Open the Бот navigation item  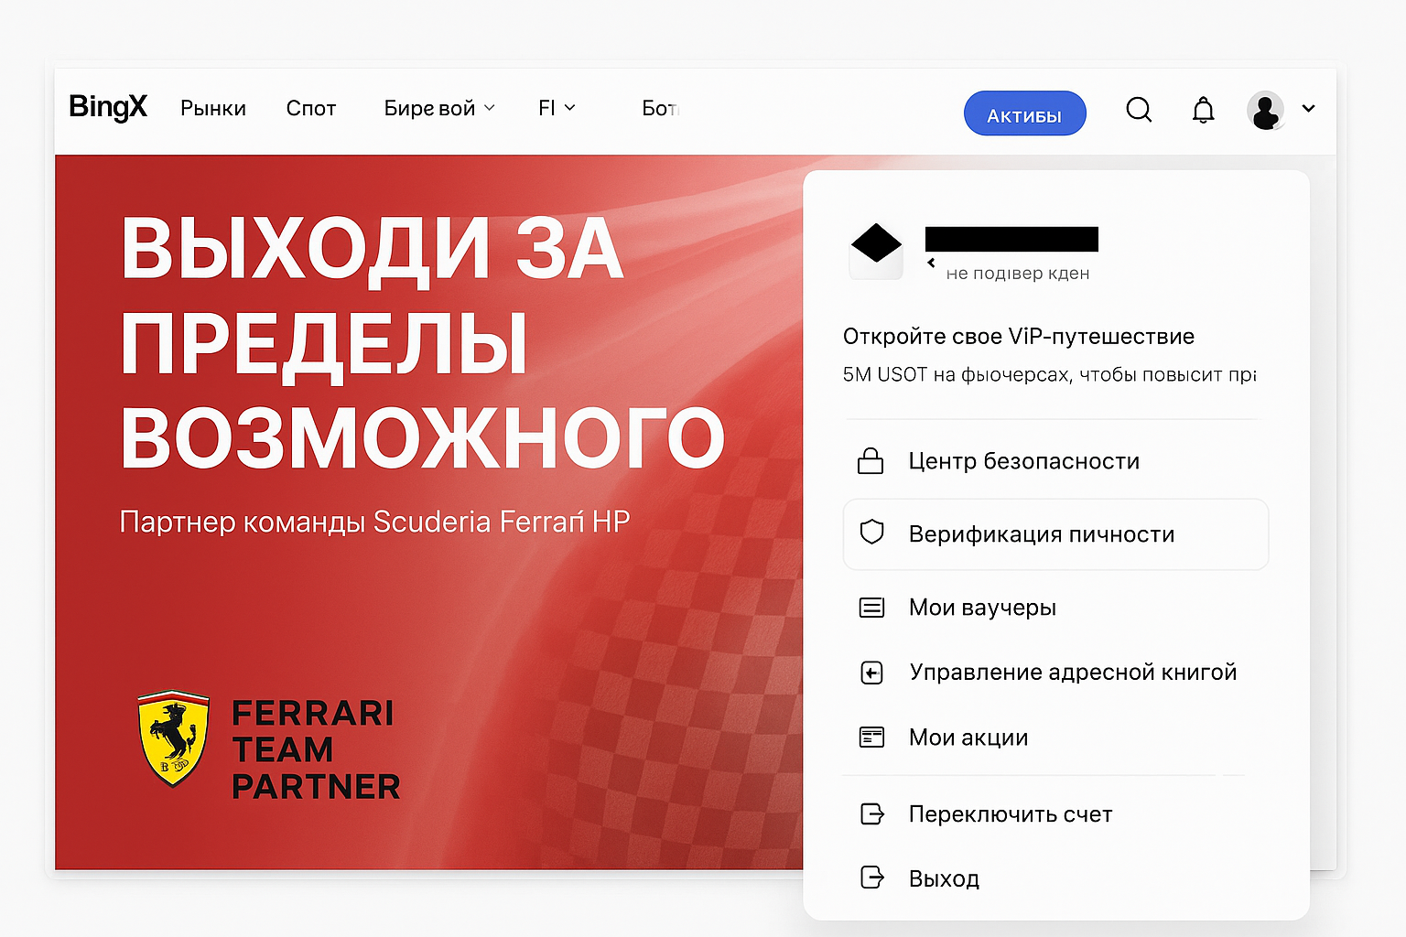click(x=660, y=108)
